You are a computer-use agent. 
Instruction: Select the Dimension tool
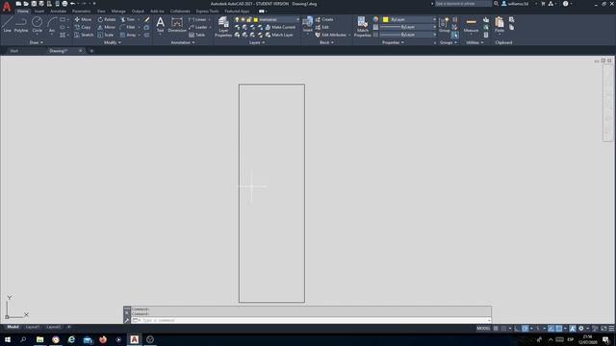(177, 24)
